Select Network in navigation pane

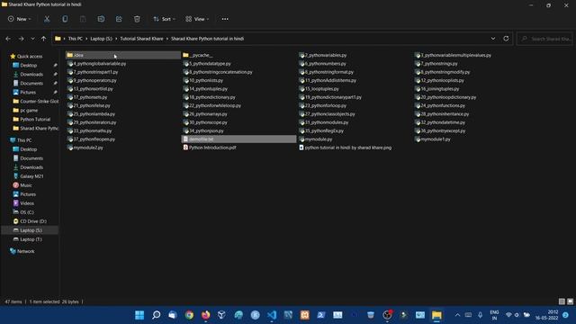coord(25,251)
